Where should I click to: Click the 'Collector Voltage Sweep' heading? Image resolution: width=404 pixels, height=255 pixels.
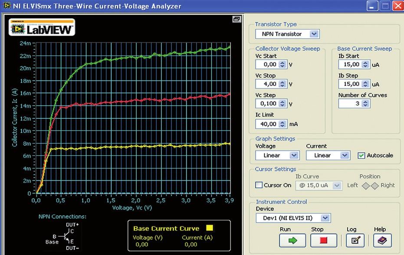pyautogui.click(x=288, y=49)
